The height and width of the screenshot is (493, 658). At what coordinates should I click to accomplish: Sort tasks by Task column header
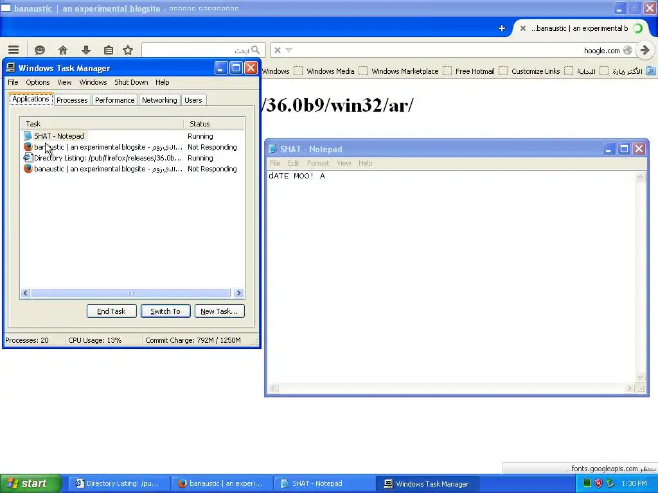(102, 124)
